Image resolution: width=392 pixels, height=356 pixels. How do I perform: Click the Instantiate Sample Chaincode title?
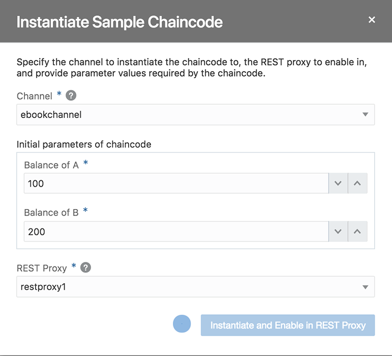[x=119, y=22]
